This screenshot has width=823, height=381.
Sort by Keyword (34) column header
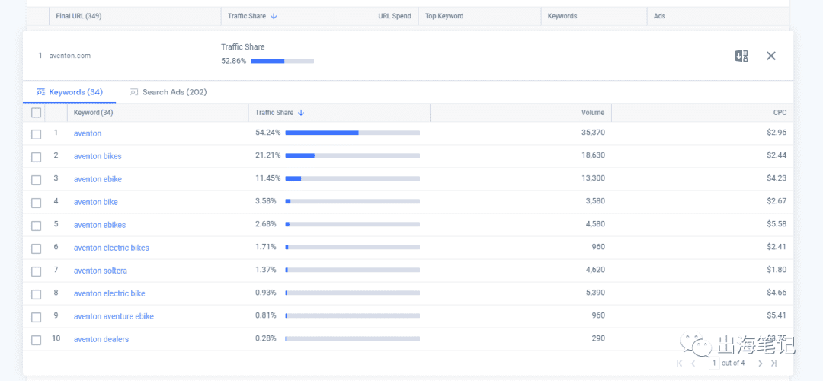pos(94,113)
